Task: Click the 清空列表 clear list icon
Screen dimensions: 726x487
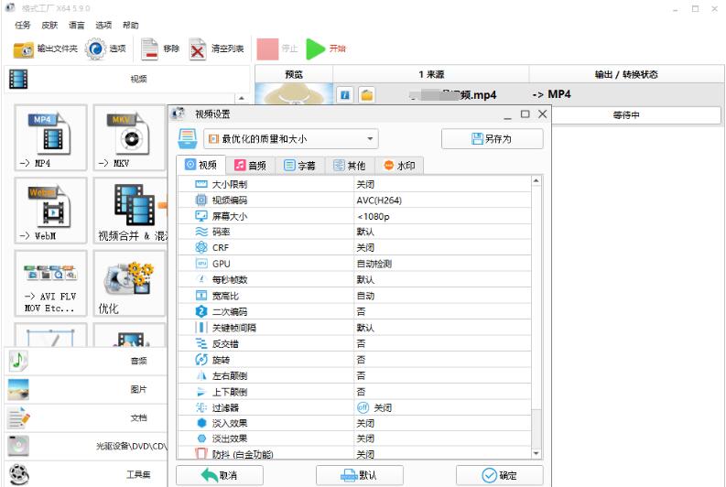Action: click(x=198, y=49)
